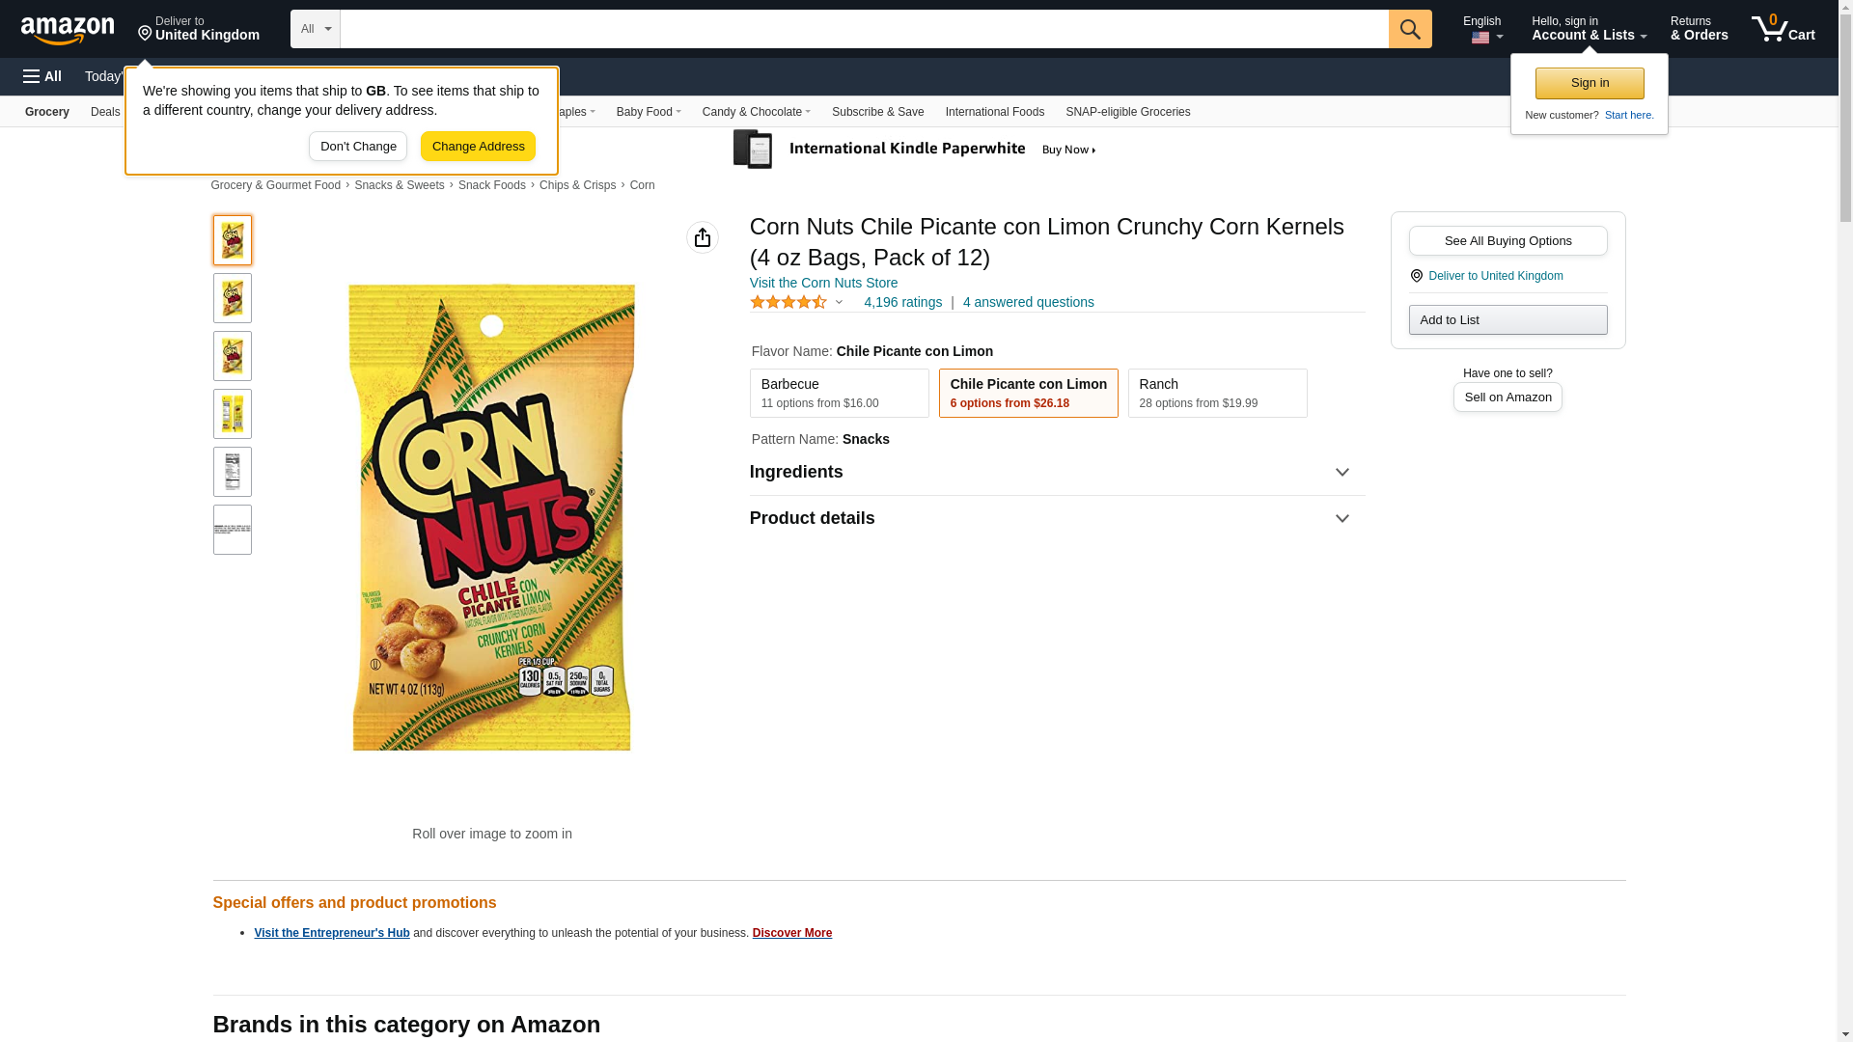Open the share icon beside product image
1853x1042 pixels.
coord(703,237)
